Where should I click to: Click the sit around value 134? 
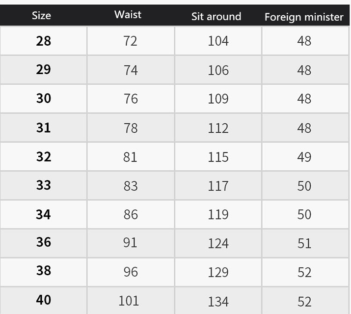pos(218,300)
